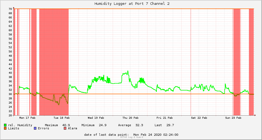Click the 'Sun 23 Feb' x-axis label
The image size is (262, 140).
click(233, 118)
